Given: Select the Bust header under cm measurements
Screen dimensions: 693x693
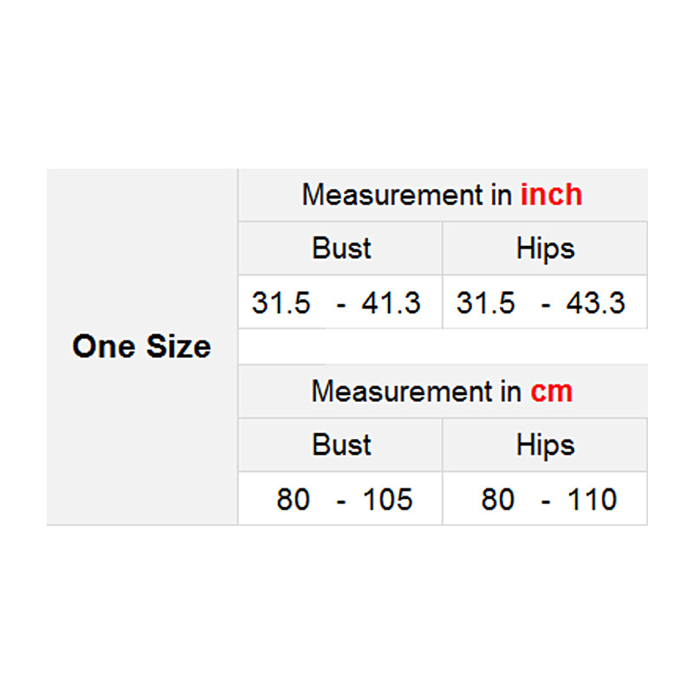Looking at the screenshot, I should (341, 445).
